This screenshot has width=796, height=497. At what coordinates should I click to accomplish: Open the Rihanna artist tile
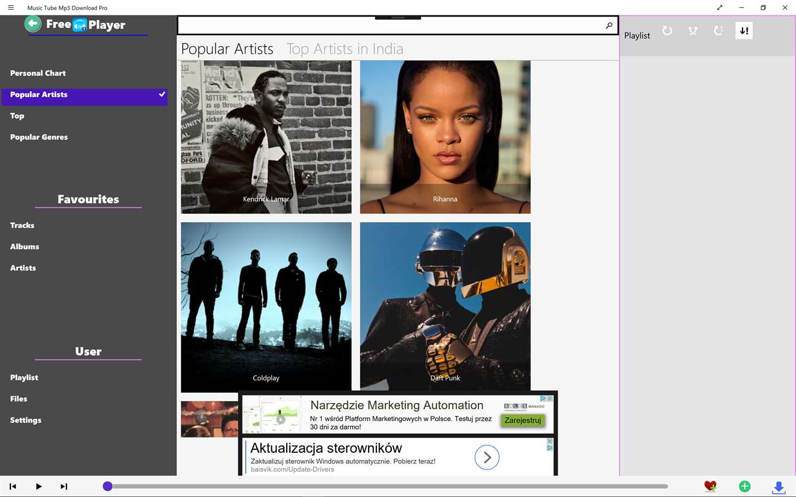click(x=445, y=137)
